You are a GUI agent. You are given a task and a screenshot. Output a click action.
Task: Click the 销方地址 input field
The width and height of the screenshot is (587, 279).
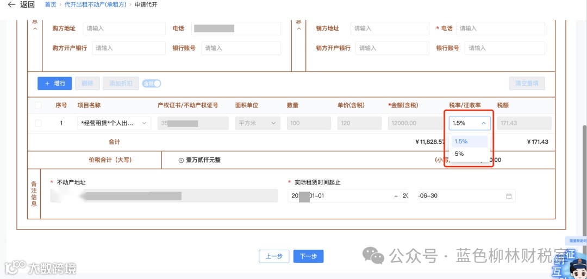390,28
